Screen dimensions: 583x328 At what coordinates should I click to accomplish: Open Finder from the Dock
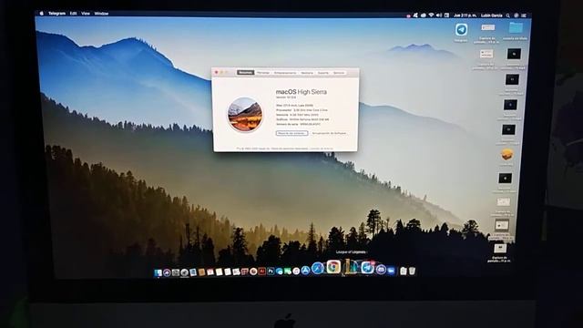coord(158,273)
